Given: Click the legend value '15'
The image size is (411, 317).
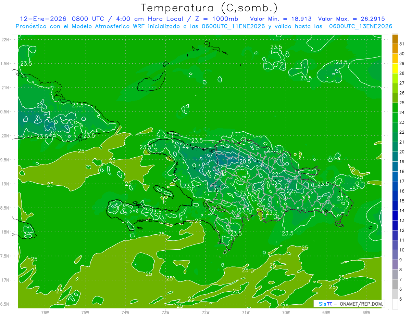Looking at the screenshot, I should 402,201.
